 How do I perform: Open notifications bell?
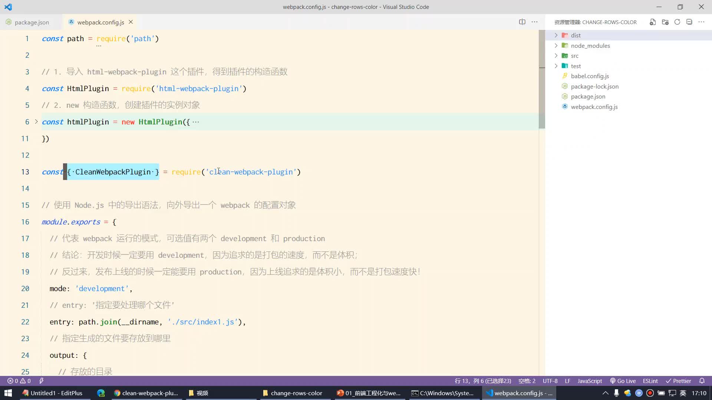coord(702,381)
